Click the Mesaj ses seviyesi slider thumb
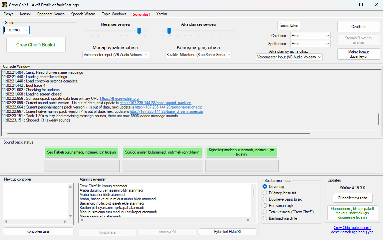 (139, 31)
